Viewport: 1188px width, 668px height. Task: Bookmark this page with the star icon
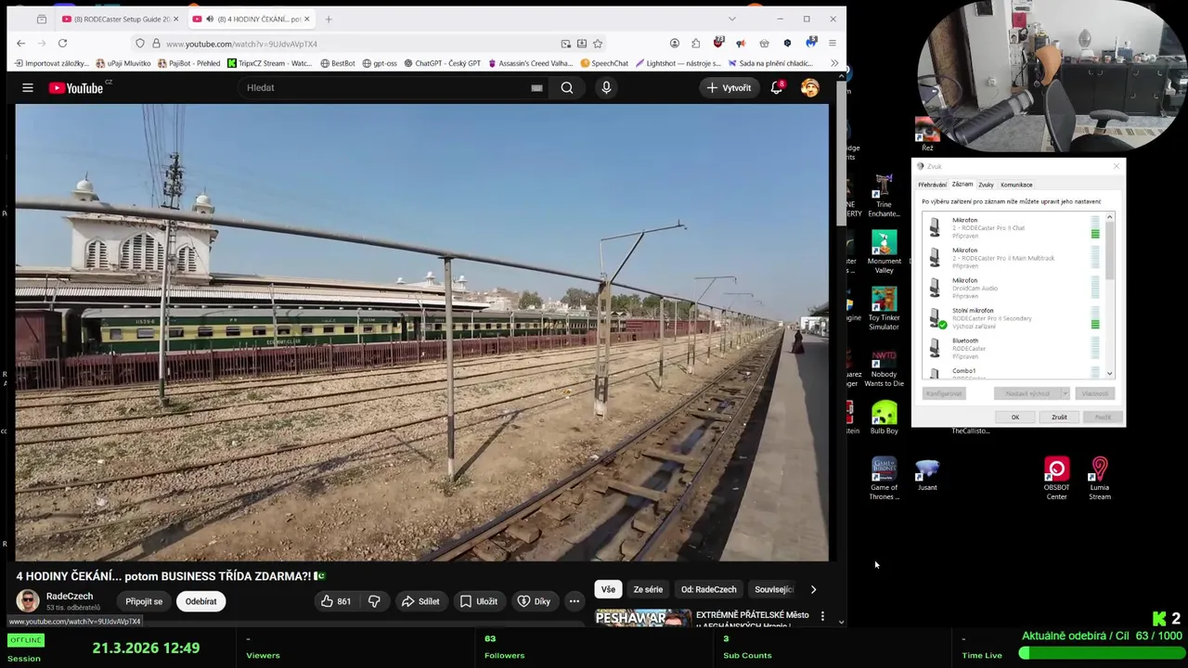pyautogui.click(x=598, y=44)
